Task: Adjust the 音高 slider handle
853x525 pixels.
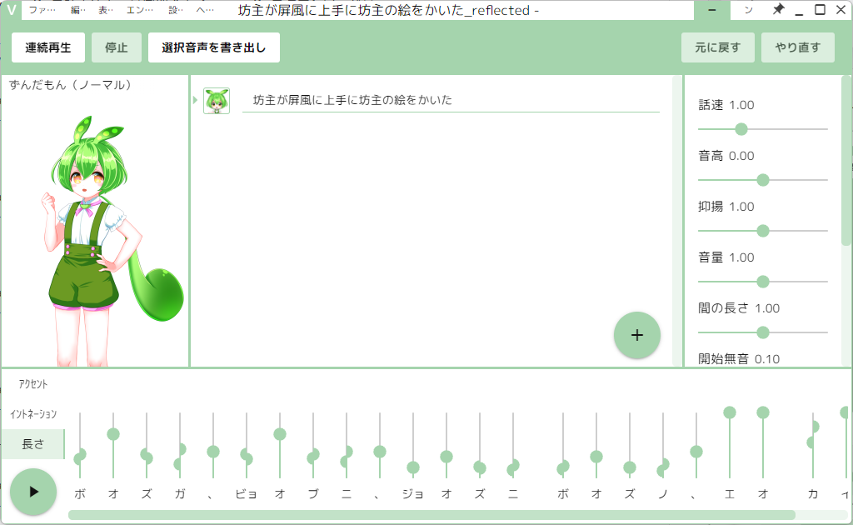Action: 763,180
